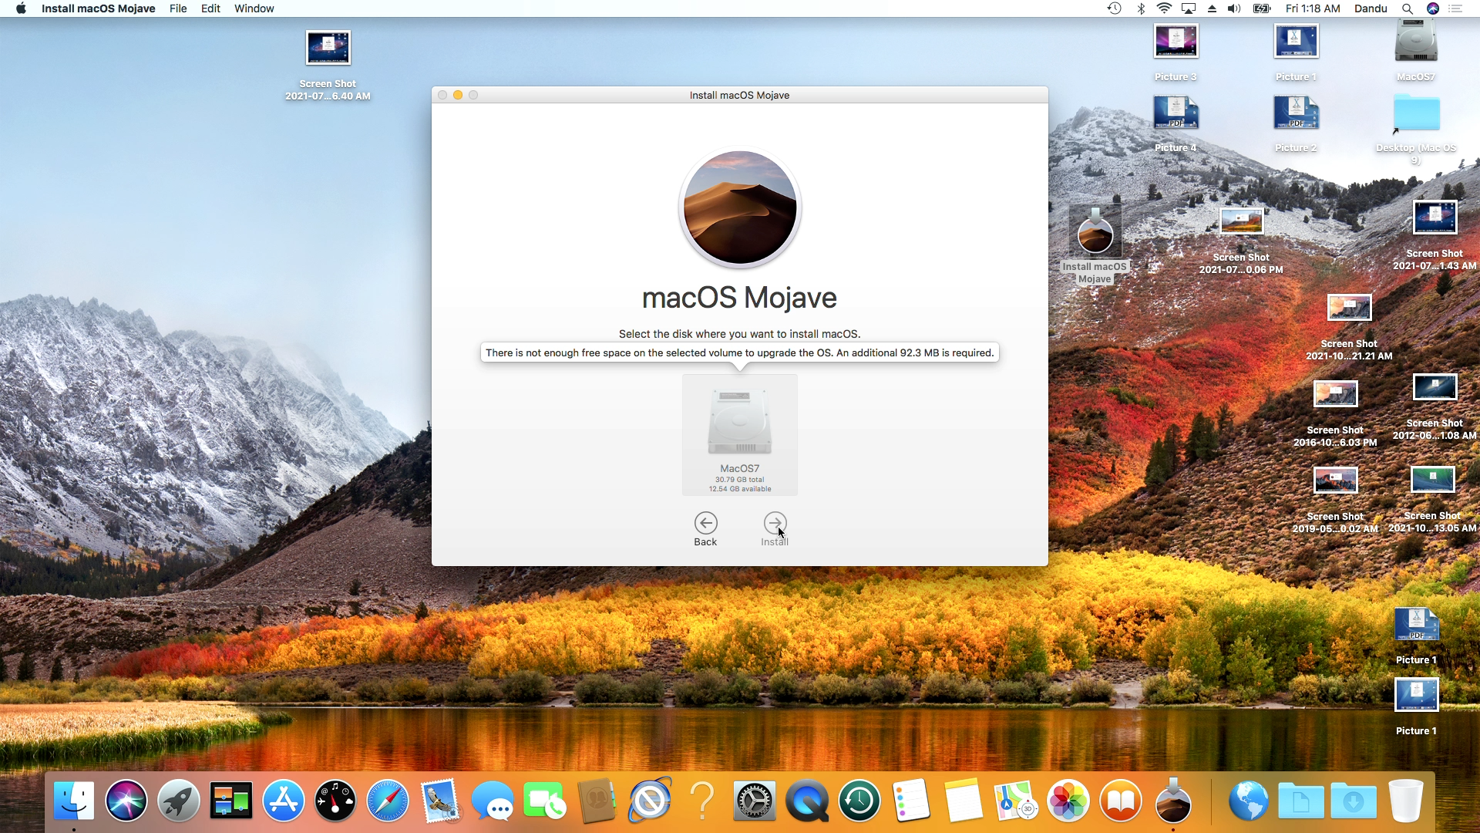The height and width of the screenshot is (833, 1480).
Task: Open the File menu
Action: tap(178, 8)
